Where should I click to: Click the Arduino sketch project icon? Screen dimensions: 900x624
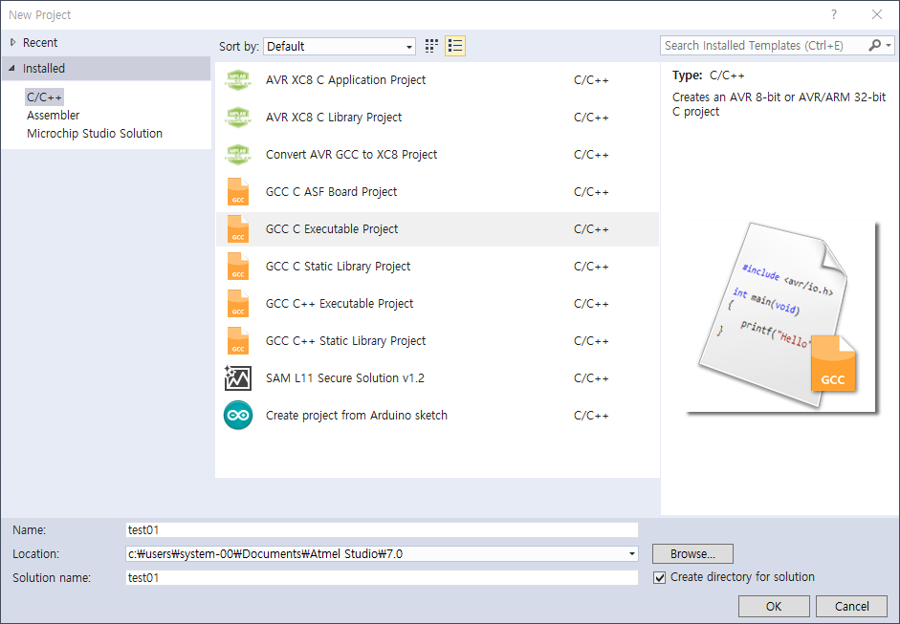tap(238, 416)
